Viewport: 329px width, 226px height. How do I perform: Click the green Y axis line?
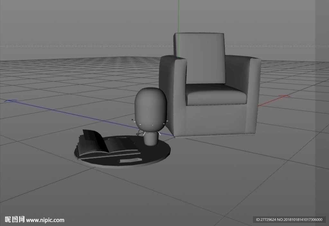tap(178, 28)
